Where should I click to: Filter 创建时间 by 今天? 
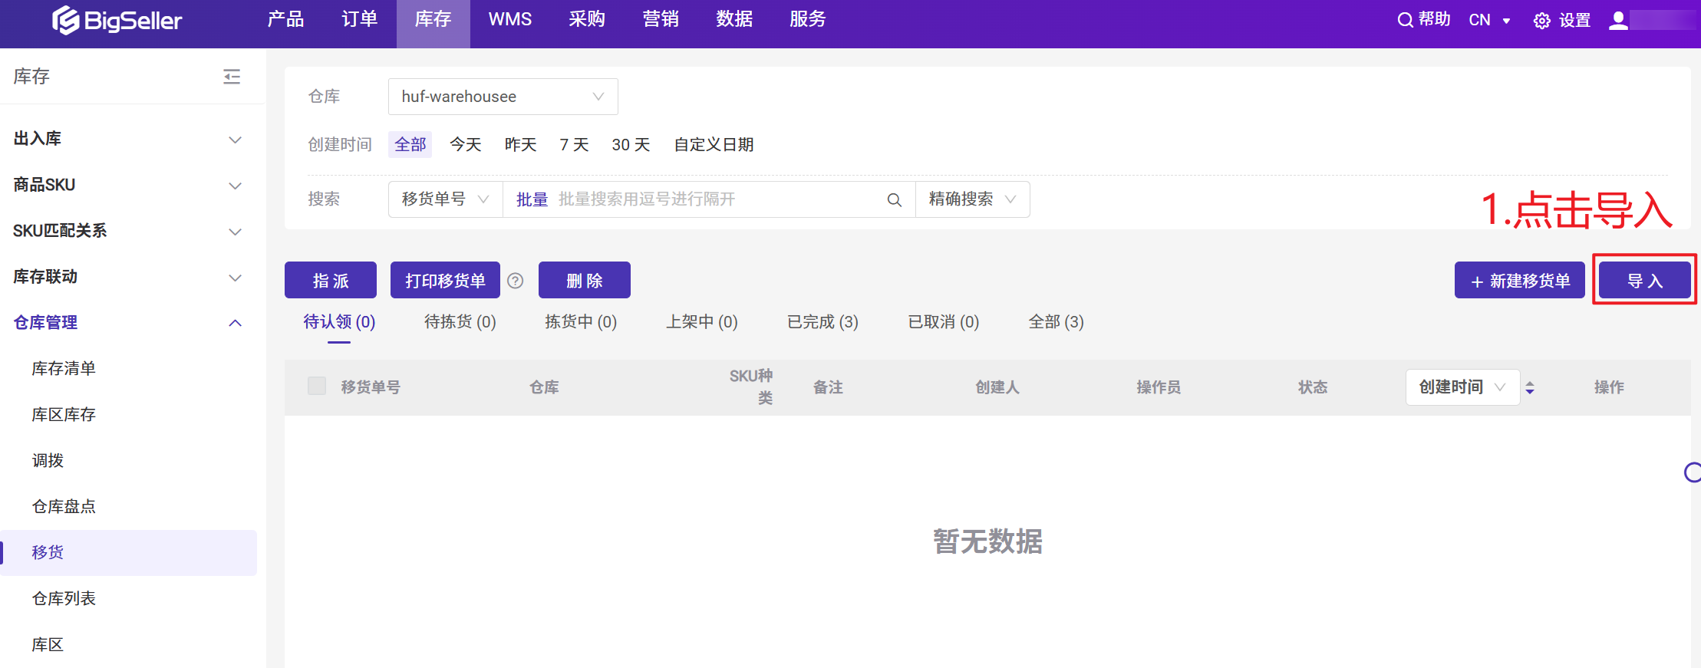[x=465, y=144]
